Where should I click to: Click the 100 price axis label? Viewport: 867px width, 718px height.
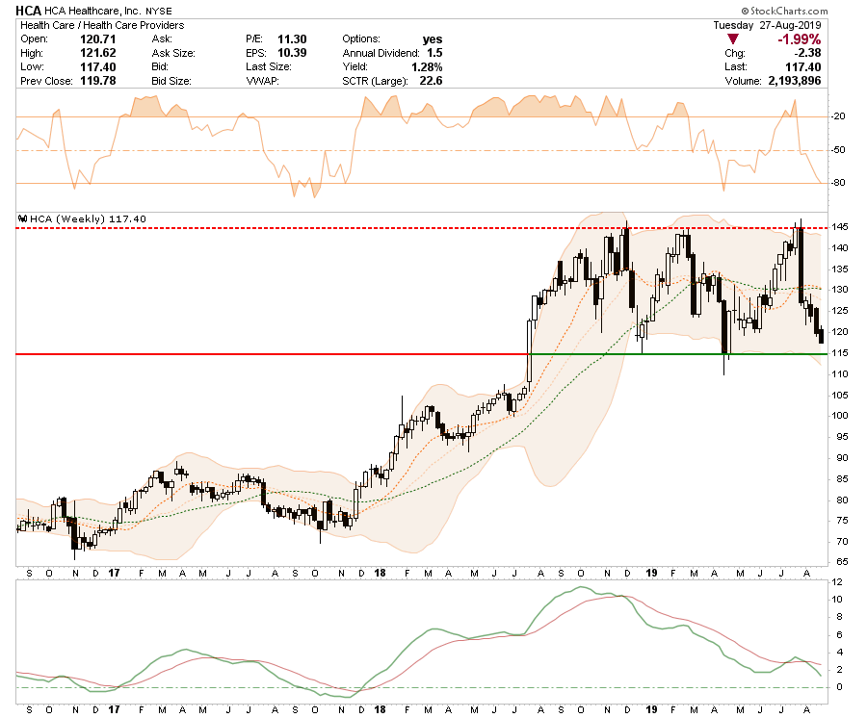840,416
